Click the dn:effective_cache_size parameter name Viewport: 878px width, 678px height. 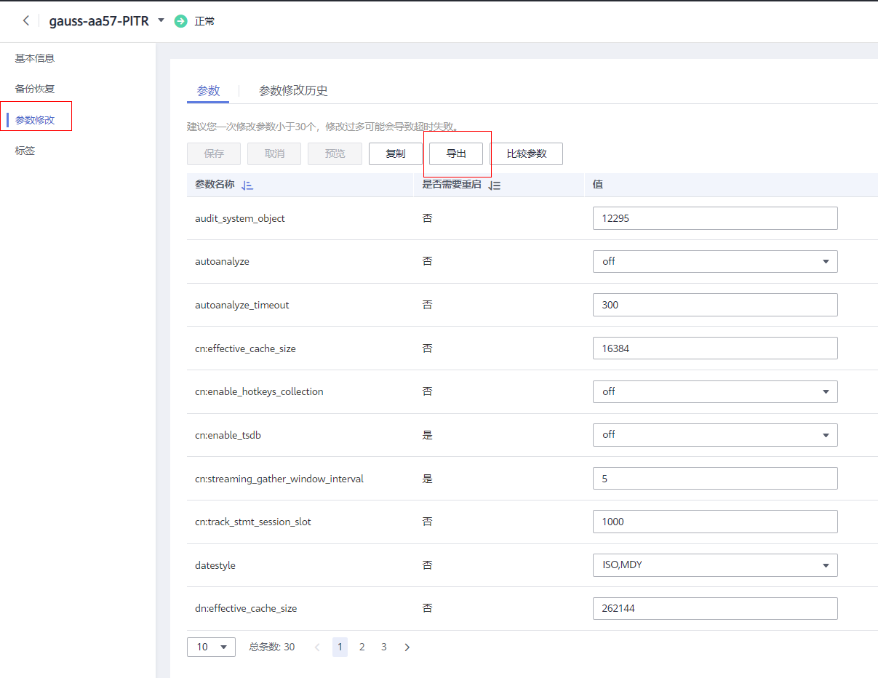point(246,608)
